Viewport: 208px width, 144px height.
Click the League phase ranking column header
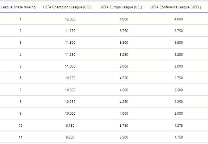pyautogui.click(x=18, y=7)
